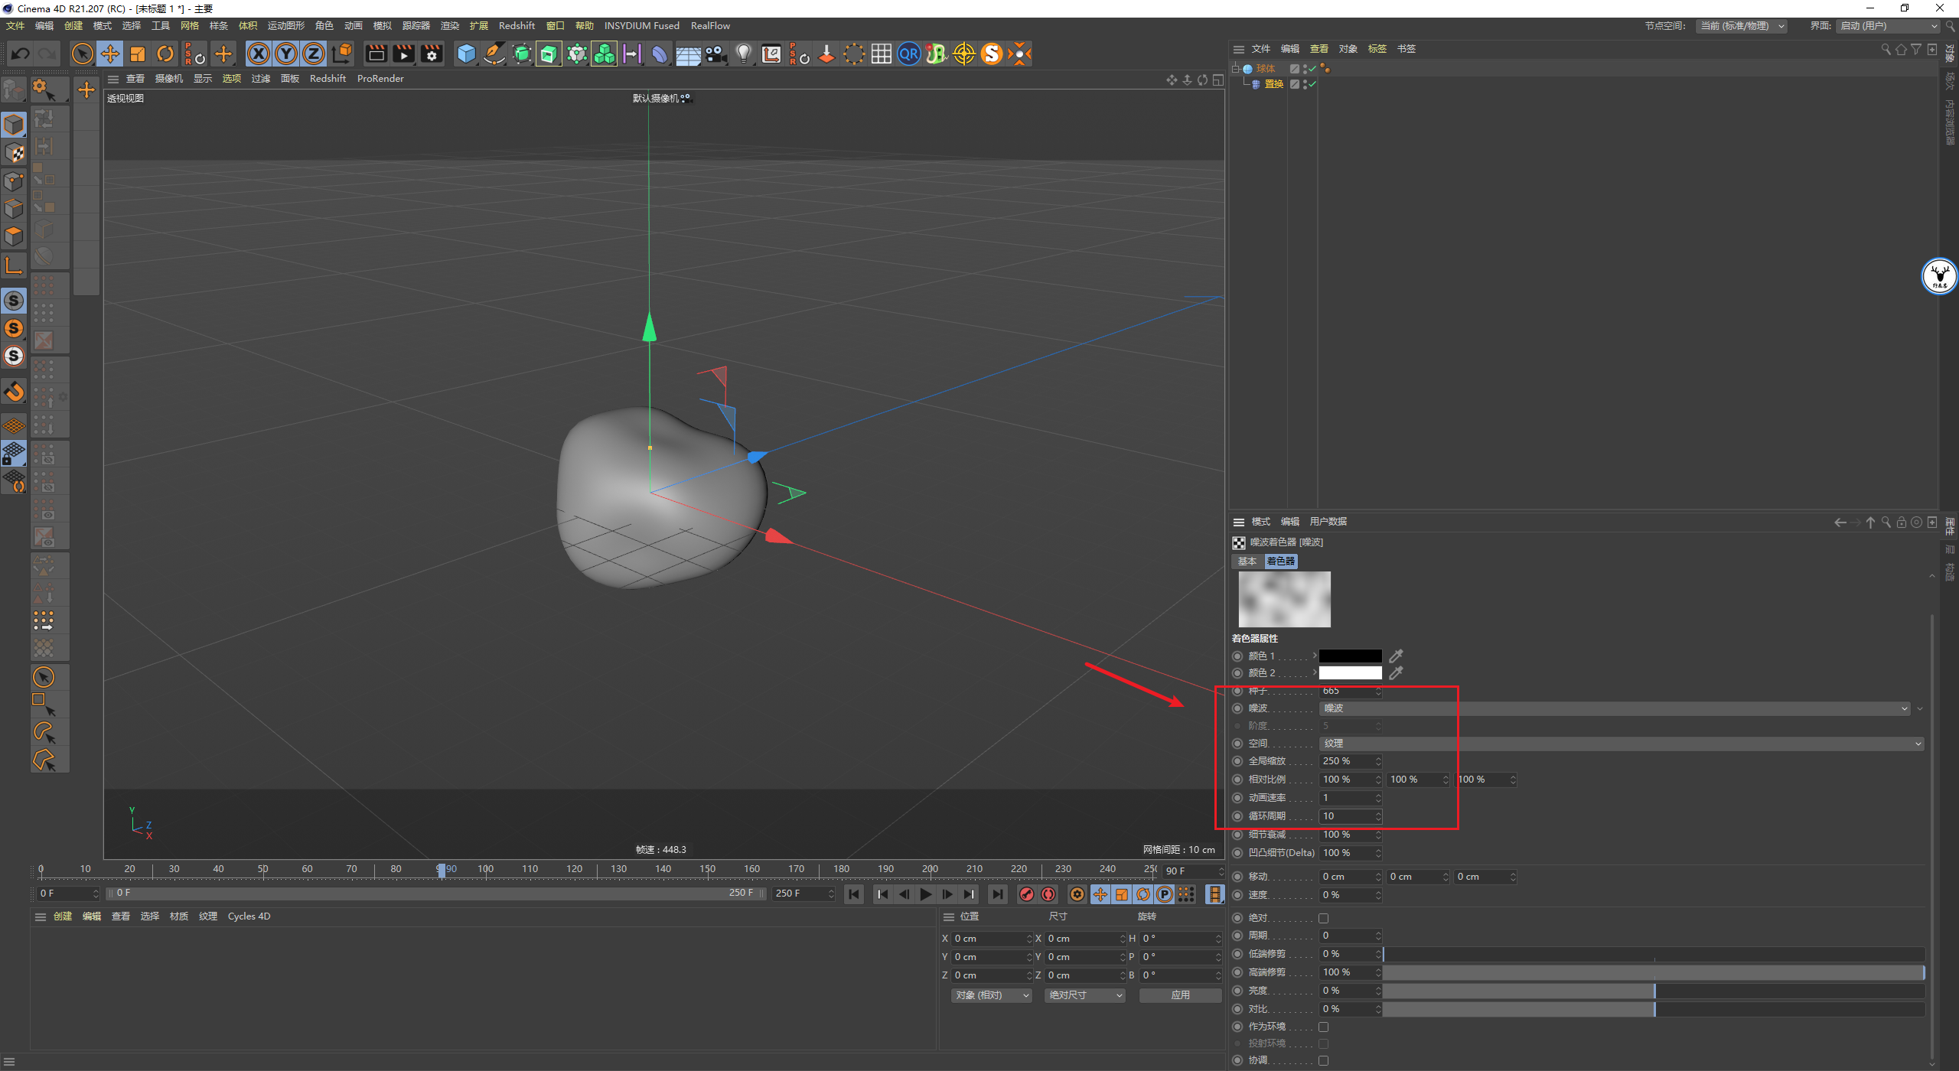Tick the 协调 checkbox
Viewport: 1959px width, 1071px height.
[x=1323, y=1060]
